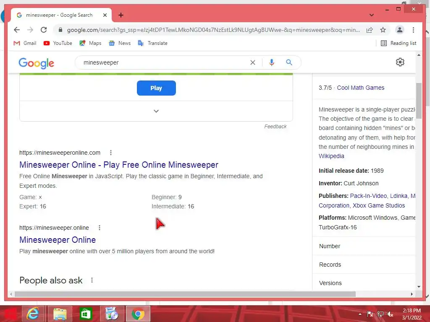
Task: Click the scroll-down arrow of vertical scrollbar
Action: [x=419, y=287]
